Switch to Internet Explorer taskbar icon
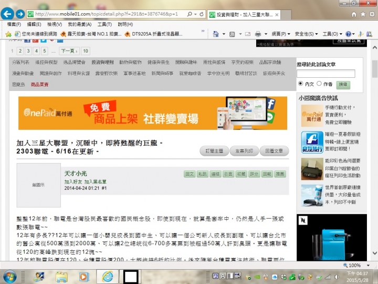Image resolution: width=378 pixels, height=284 pixels. [108, 277]
